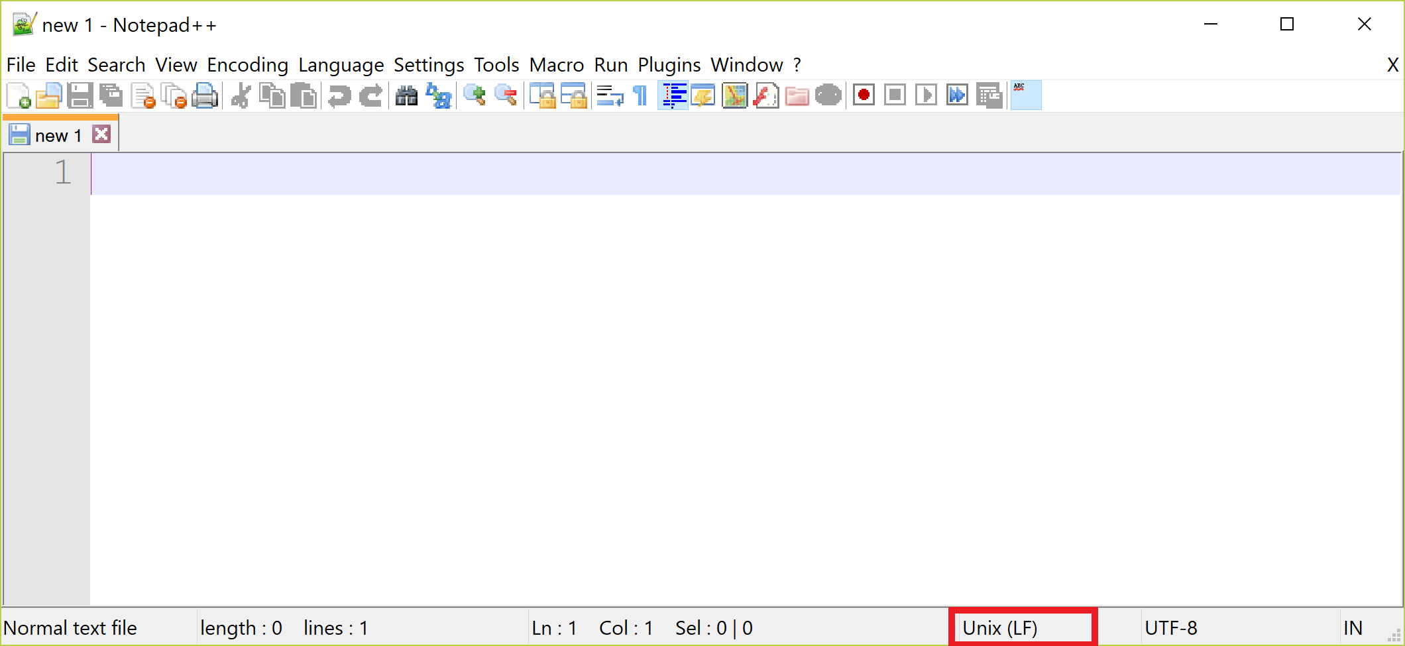This screenshot has height=646, width=1405.
Task: Click the Print toolbar icon
Action: tap(205, 96)
